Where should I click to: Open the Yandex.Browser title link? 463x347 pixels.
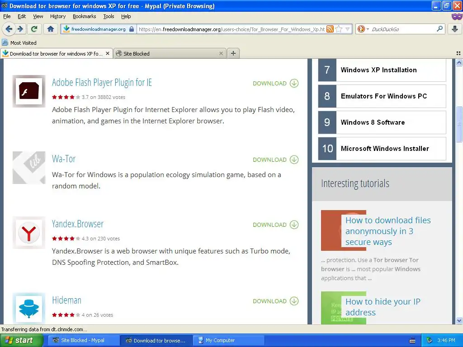click(x=78, y=224)
